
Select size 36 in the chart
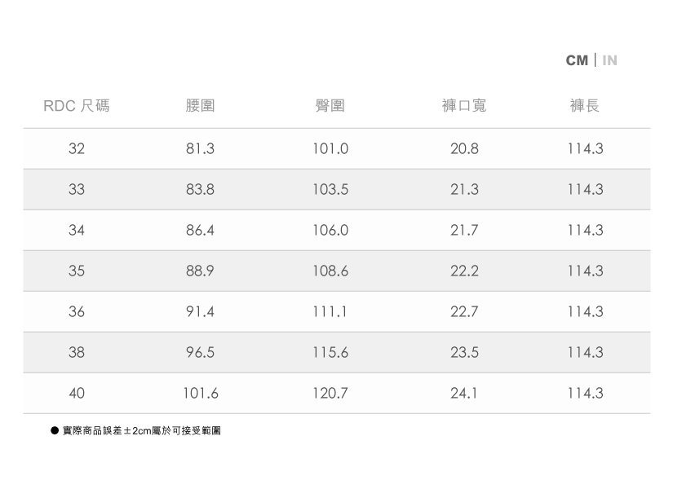pos(77,312)
